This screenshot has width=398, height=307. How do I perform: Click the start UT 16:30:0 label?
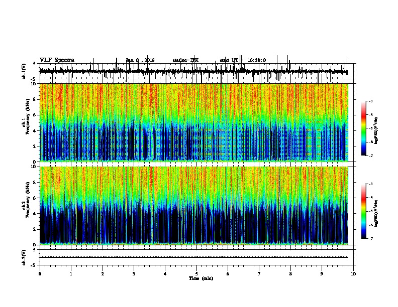point(243,60)
